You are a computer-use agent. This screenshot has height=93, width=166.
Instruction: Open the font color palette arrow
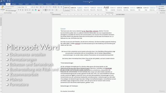coord(40,10)
